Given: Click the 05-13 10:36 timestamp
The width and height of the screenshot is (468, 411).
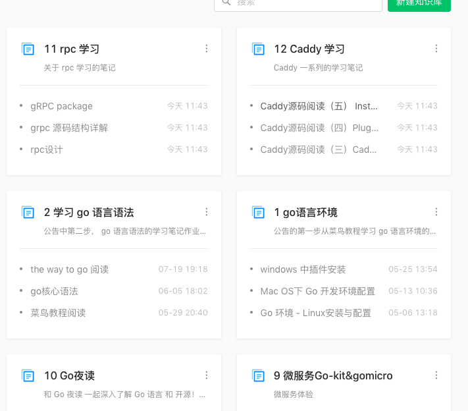Looking at the screenshot, I should [x=413, y=291].
